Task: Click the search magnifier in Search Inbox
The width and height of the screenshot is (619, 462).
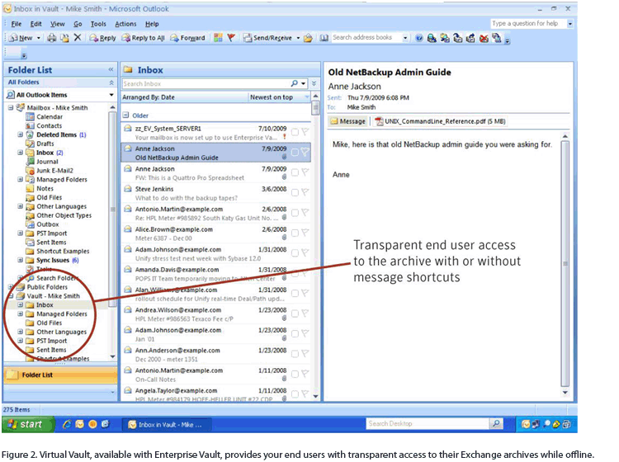Action: click(295, 83)
